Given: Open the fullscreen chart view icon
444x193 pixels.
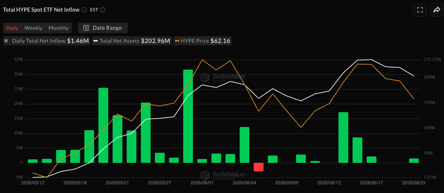Looking at the screenshot, I should 420,10.
